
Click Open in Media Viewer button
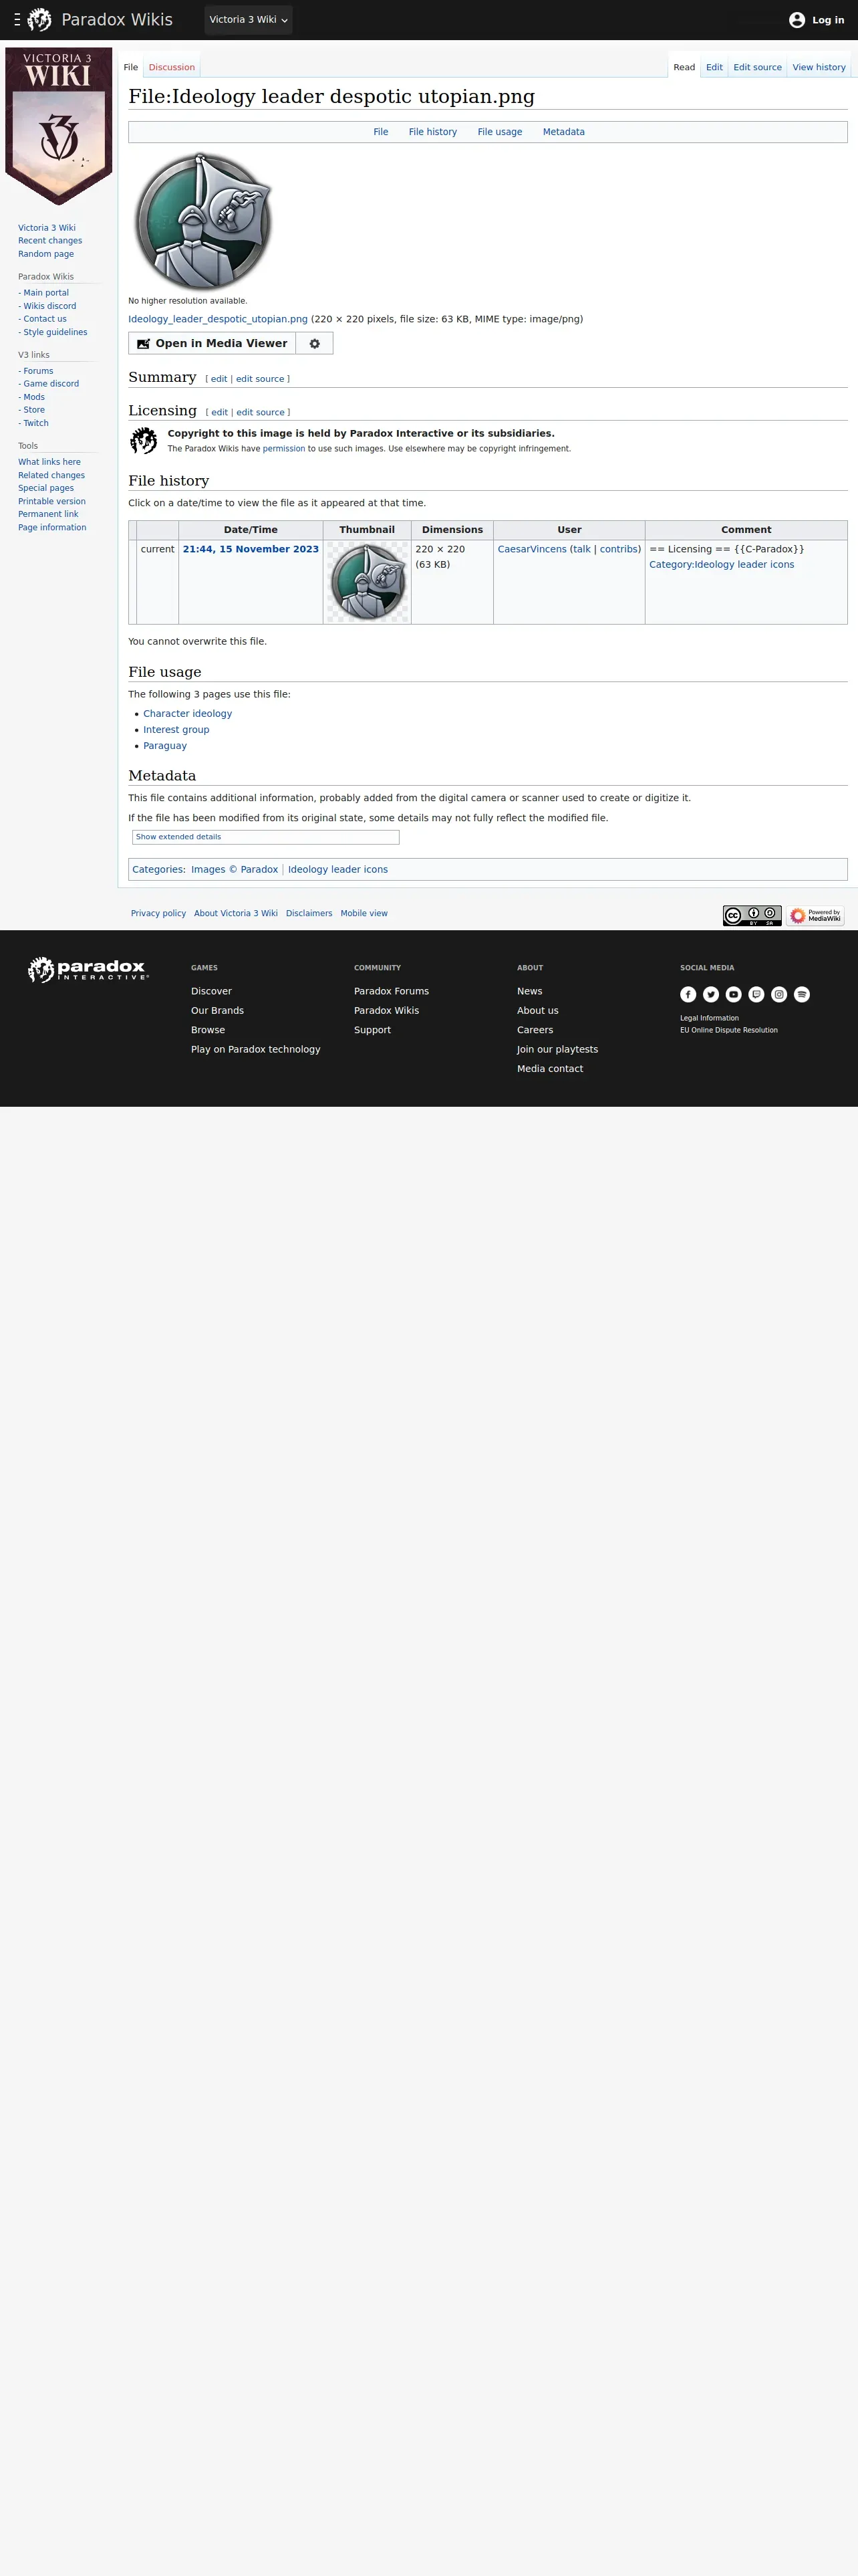(x=212, y=343)
